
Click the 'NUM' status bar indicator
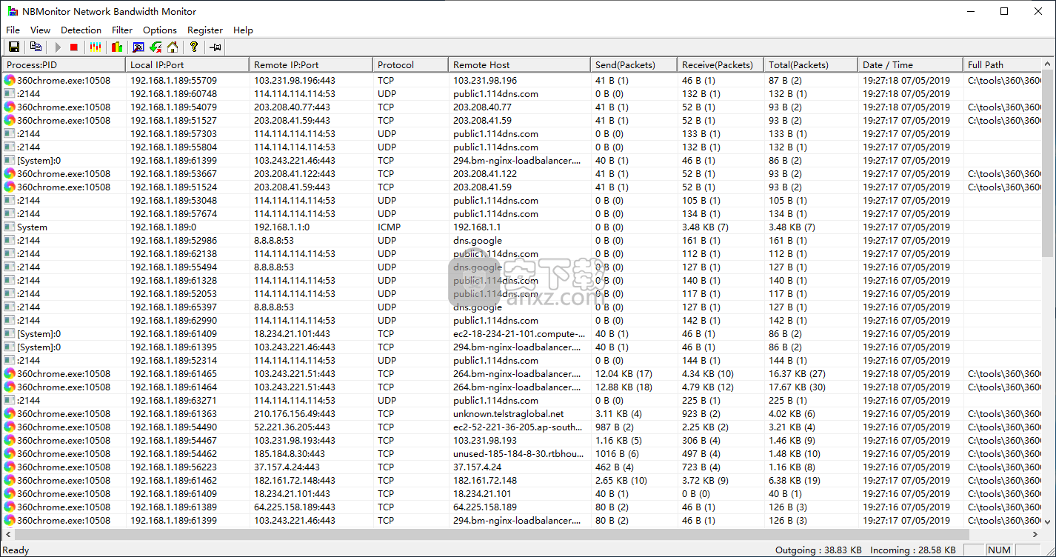coord(999,550)
